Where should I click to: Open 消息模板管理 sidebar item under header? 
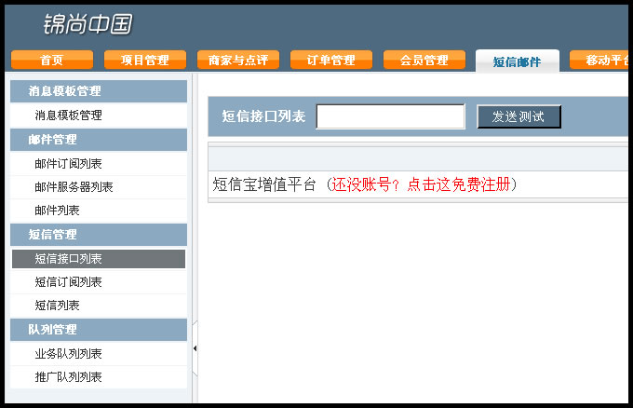pos(99,116)
